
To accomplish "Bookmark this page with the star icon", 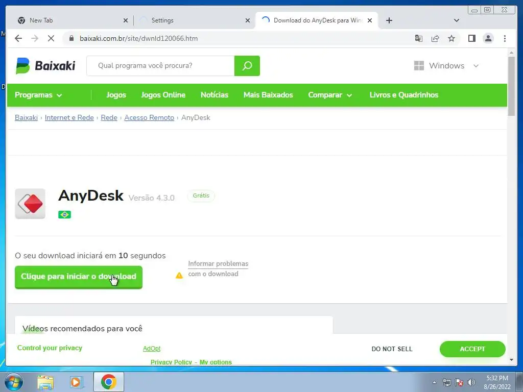I will tap(451, 38).
